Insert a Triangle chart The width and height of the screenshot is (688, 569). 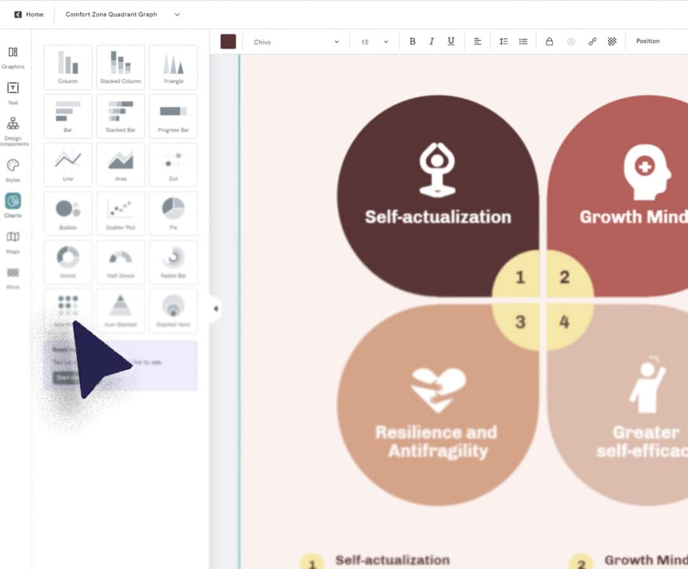click(173, 67)
